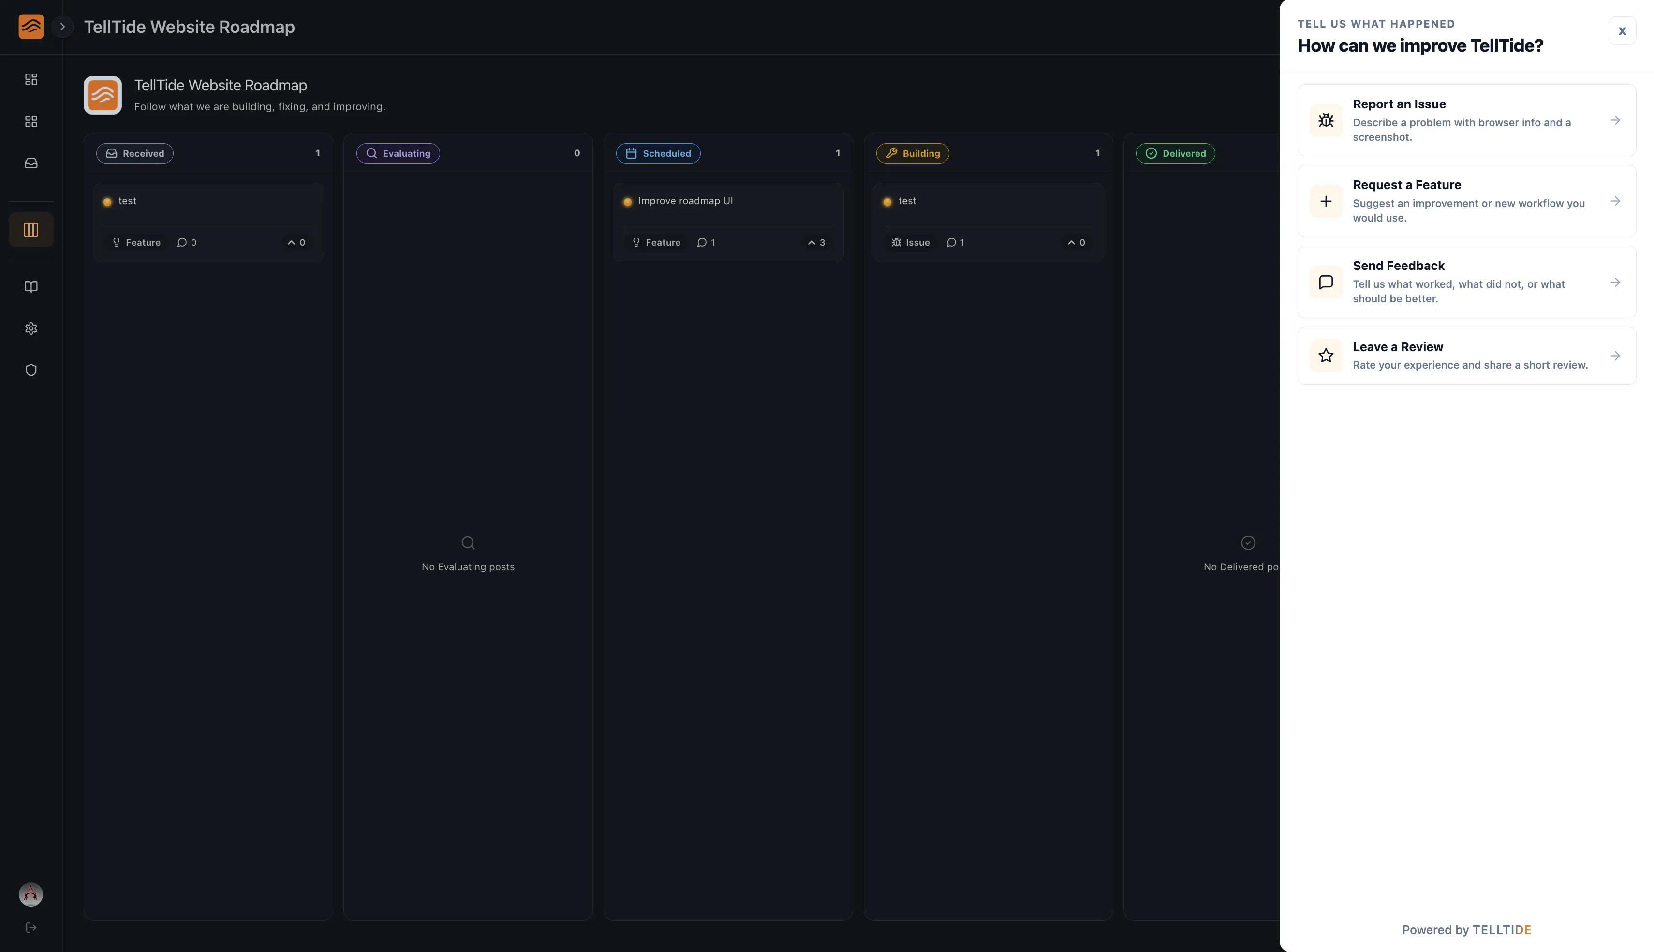Open the first dashboard grid icon in sidebar
Screen dimensions: 1654x952
click(31, 79)
